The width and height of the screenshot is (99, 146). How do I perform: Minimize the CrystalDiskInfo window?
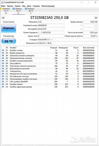tap(82, 2)
